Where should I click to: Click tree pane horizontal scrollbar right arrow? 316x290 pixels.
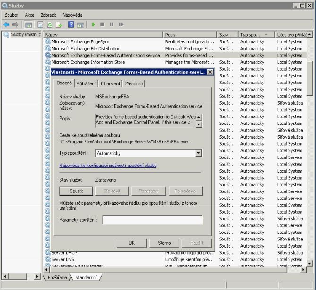[x=37, y=276]
